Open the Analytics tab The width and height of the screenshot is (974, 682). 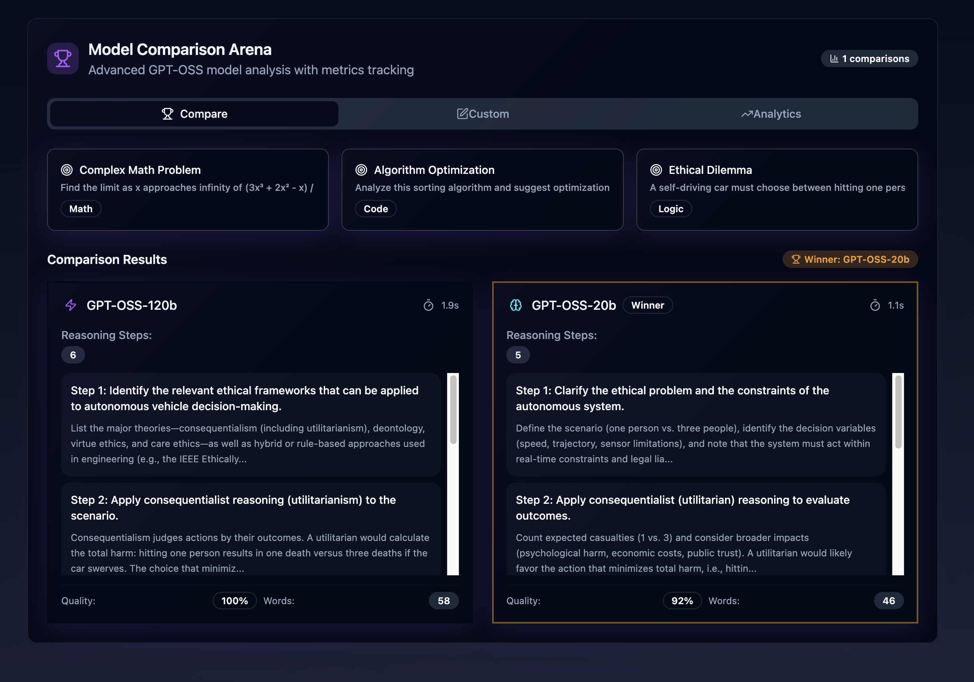[771, 114]
